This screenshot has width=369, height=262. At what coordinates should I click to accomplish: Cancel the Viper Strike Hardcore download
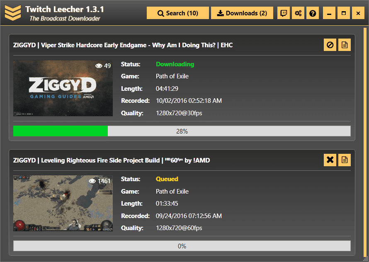pyautogui.click(x=330, y=44)
